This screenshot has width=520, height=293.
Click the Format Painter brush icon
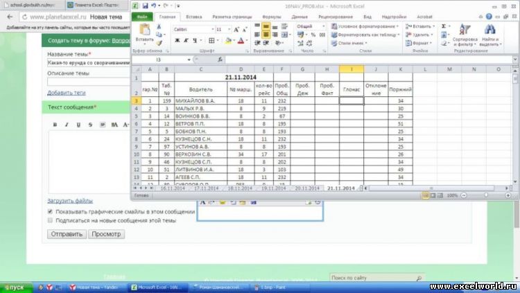pyautogui.click(x=159, y=43)
